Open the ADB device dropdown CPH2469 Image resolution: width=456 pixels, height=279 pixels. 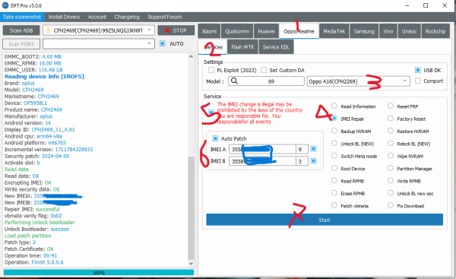99,30
